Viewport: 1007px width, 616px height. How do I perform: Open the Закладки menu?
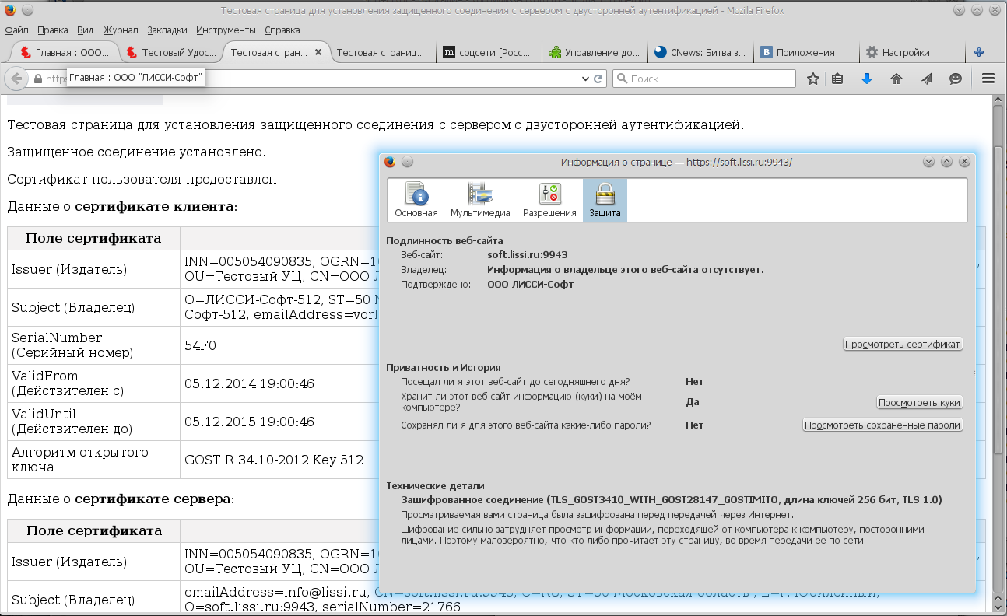tap(167, 30)
